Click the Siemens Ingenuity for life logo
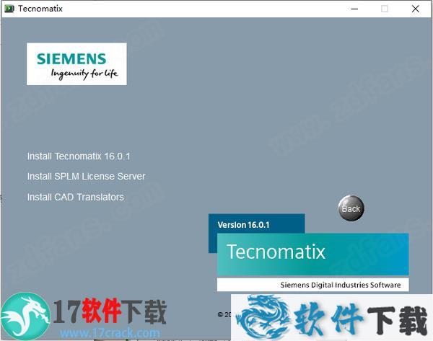Viewport: 433px width, 341px height. point(76,63)
